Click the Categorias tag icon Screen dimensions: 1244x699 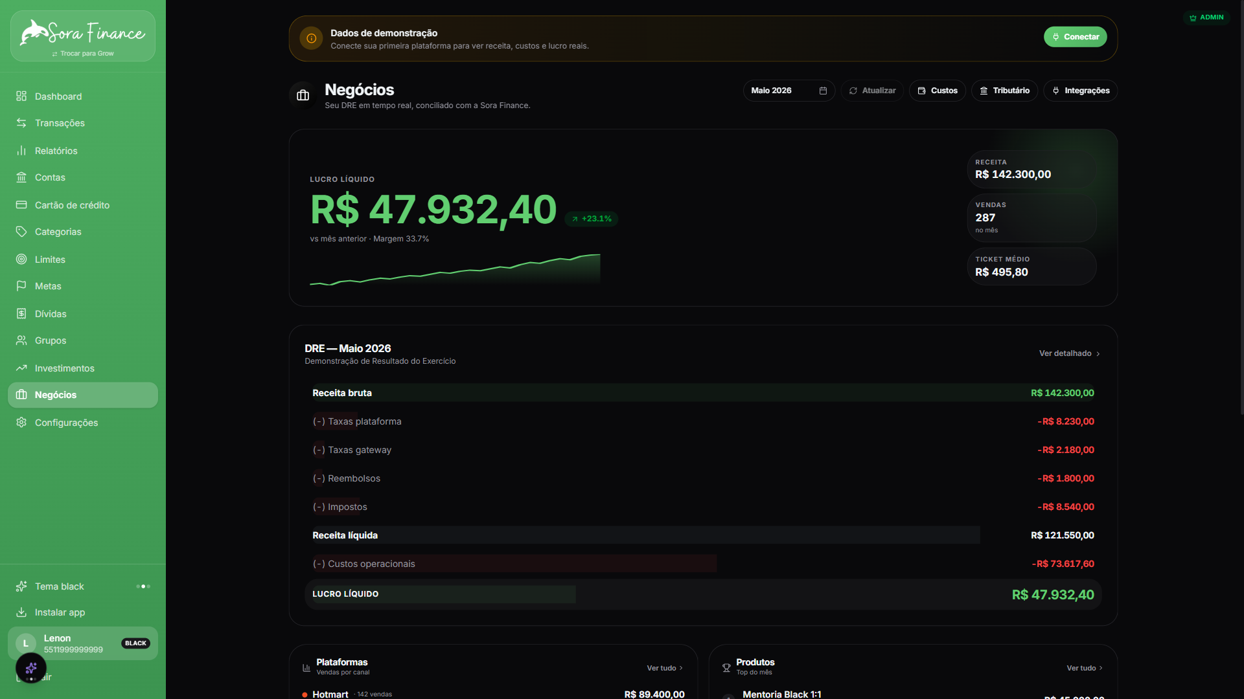21,232
